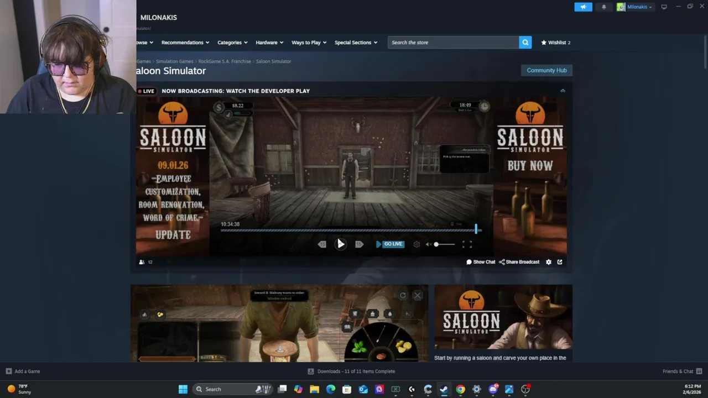708x398 pixels.
Task: Open Logitech G HUB taskbar icon
Action: pos(412,389)
